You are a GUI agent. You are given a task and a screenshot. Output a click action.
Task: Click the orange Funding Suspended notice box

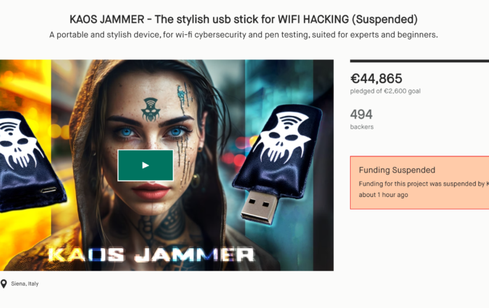point(419,183)
